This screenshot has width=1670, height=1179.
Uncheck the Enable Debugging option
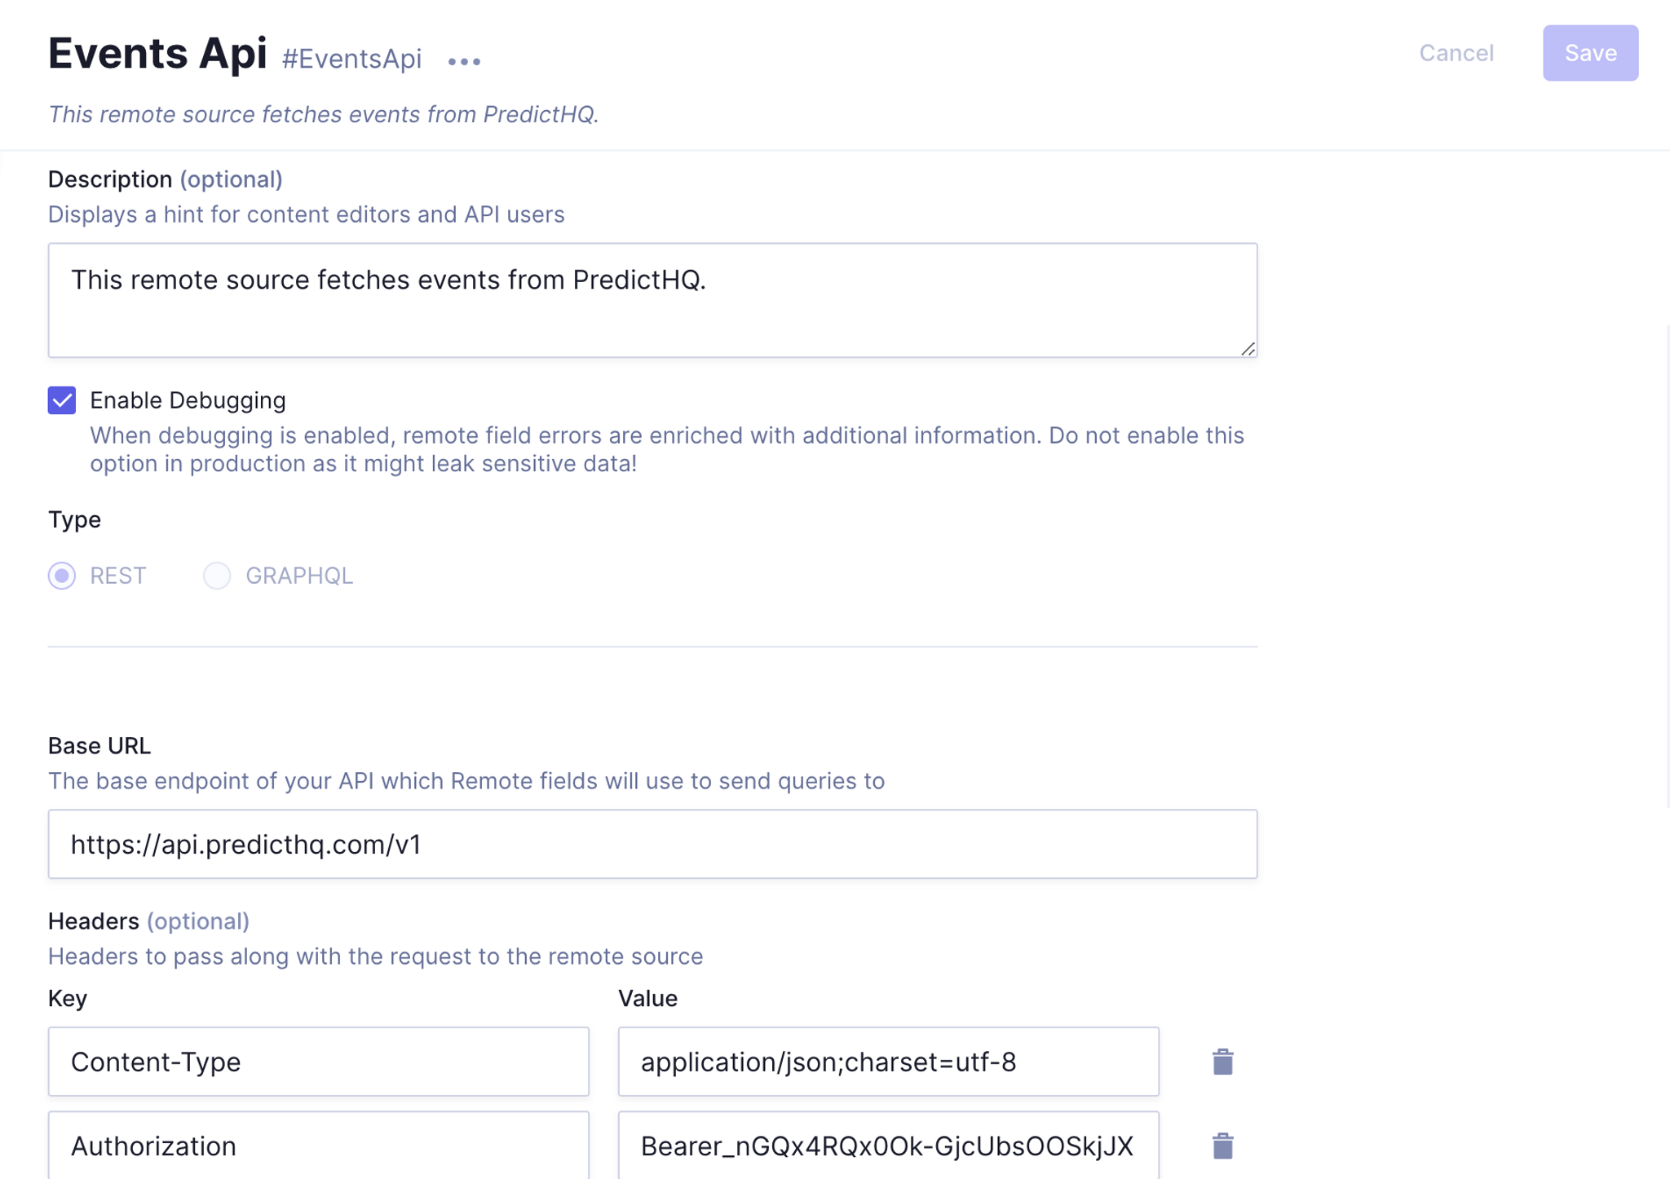(x=62, y=400)
